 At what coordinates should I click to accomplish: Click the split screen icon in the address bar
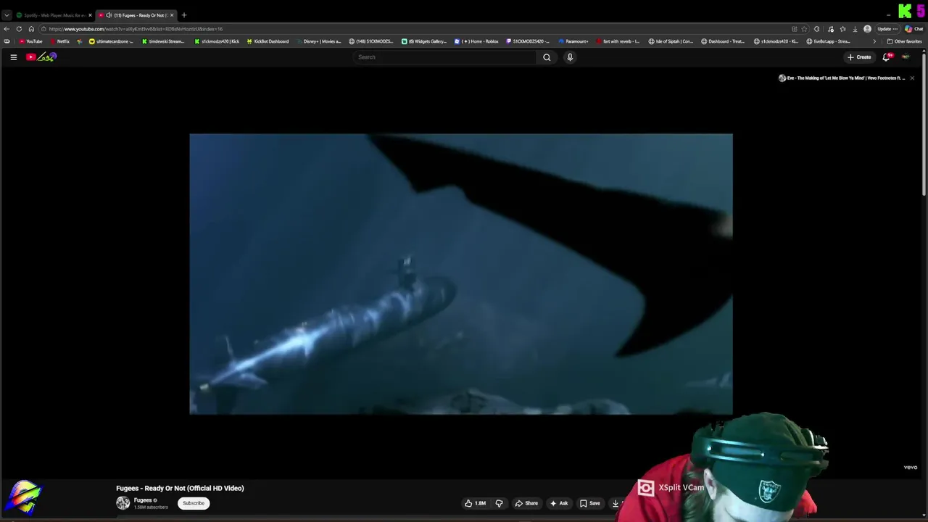[x=795, y=29]
